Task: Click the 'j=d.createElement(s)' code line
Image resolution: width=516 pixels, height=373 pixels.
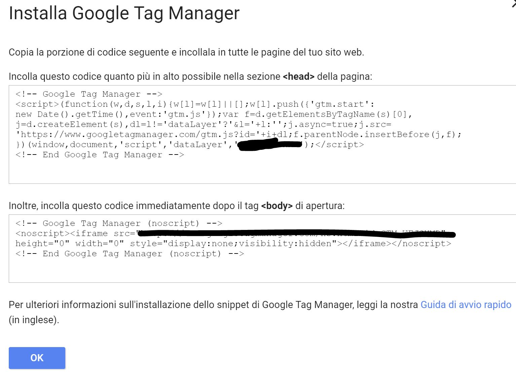Action: pyautogui.click(x=204, y=125)
